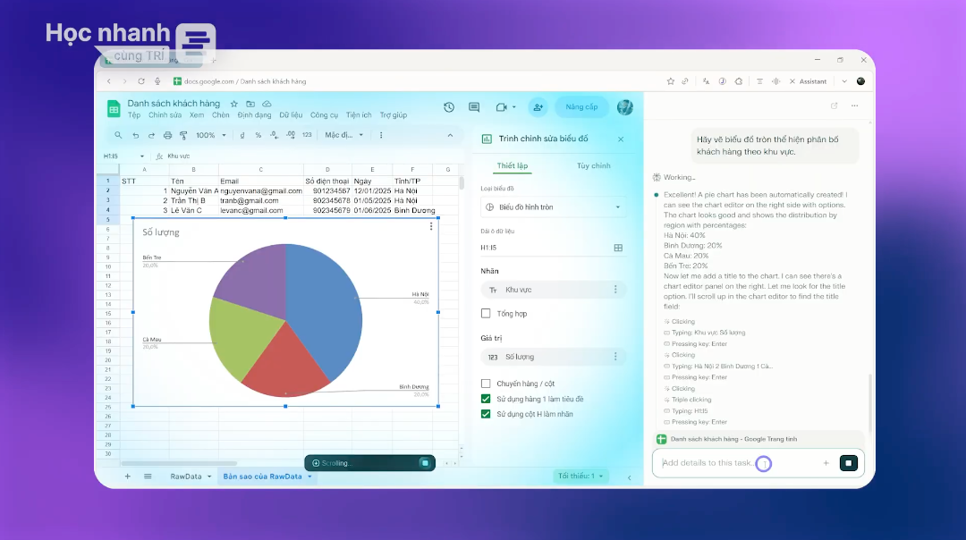The image size is (966, 540).
Task: Open the toolbar three-dot more options
Action: point(381,136)
